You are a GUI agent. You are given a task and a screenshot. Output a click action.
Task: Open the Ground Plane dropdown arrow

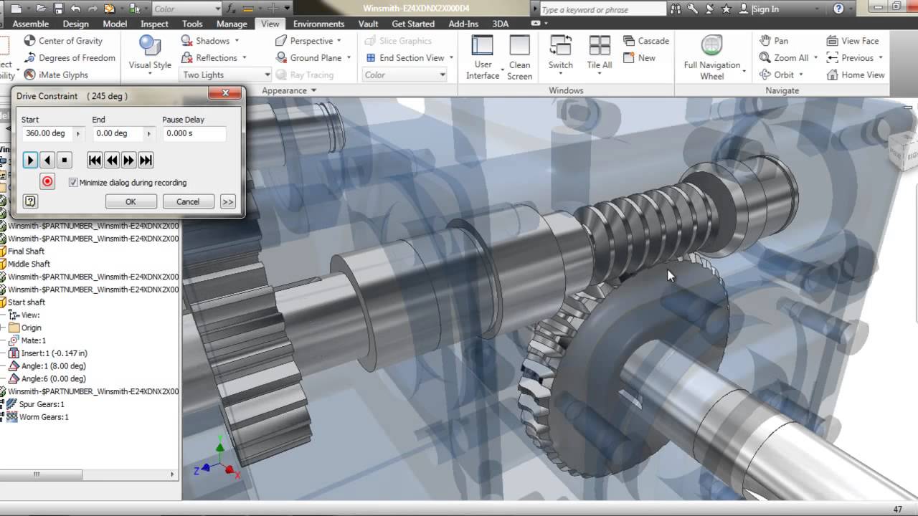(349, 58)
